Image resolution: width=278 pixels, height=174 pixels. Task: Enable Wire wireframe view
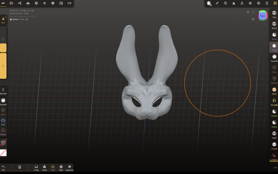(x=61, y=168)
